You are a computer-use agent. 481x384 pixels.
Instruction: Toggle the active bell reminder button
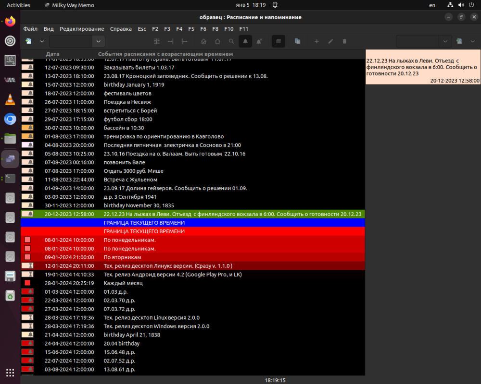click(x=245, y=41)
